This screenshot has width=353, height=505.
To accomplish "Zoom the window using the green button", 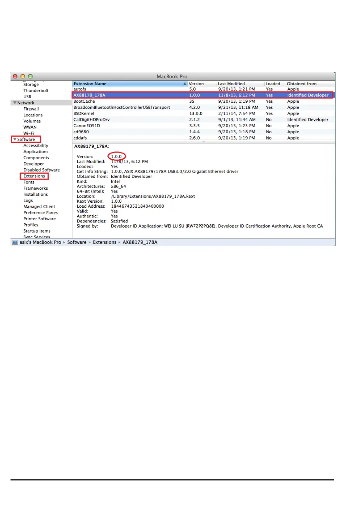I will click(x=30, y=76).
